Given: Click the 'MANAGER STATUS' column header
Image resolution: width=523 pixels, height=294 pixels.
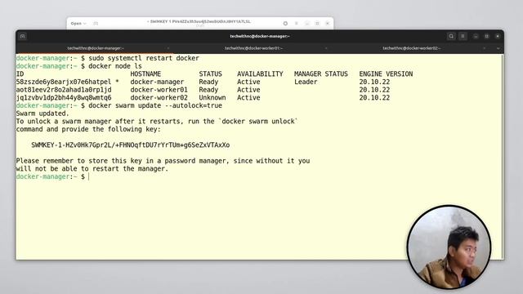Looking at the screenshot, I should pyautogui.click(x=321, y=74).
